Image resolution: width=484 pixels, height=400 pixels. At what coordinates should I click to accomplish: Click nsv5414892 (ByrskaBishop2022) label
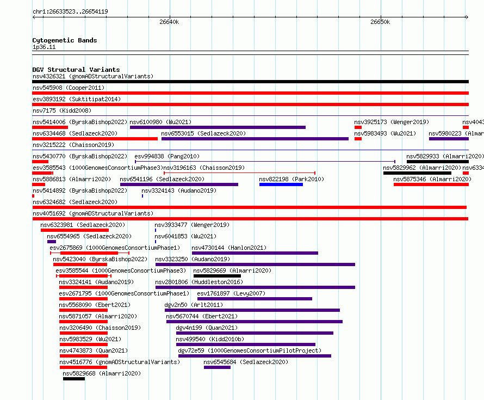(80, 190)
